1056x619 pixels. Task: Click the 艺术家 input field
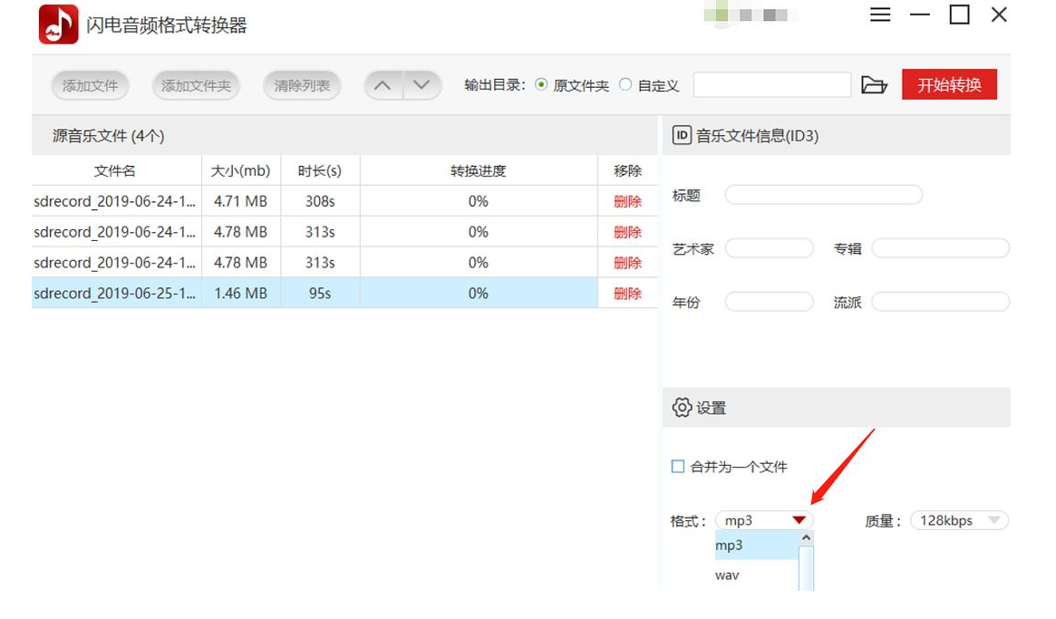[769, 247]
